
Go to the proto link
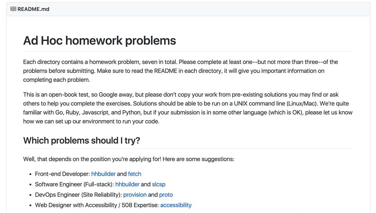tap(166, 195)
